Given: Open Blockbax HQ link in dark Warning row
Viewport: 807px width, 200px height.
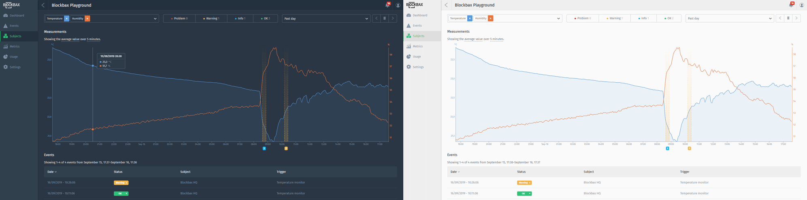Looking at the screenshot, I should pyautogui.click(x=189, y=183).
